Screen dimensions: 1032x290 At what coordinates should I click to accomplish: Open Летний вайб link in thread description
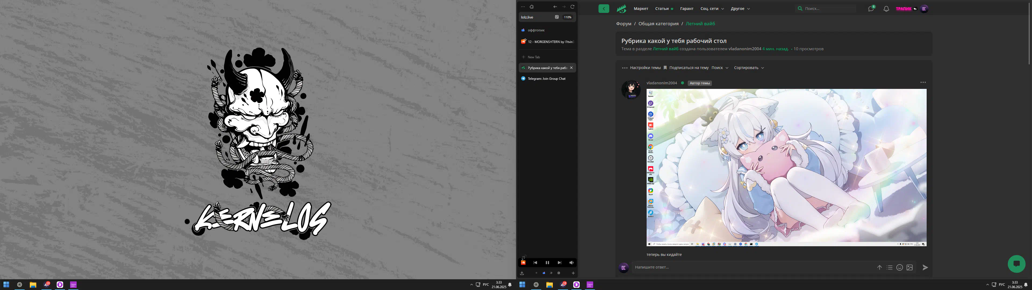point(665,49)
